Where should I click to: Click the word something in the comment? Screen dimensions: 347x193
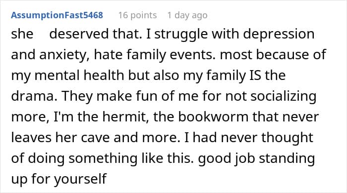(x=103, y=158)
